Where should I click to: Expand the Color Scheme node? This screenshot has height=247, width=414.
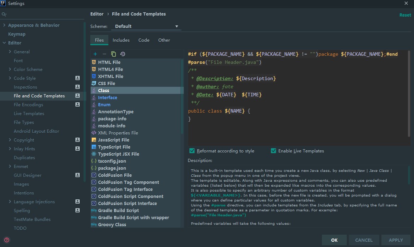point(10,69)
